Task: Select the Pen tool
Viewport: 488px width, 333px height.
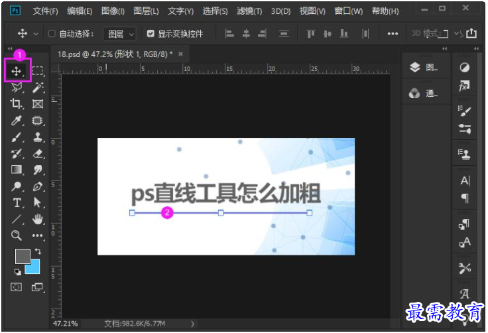Action: (x=38, y=186)
